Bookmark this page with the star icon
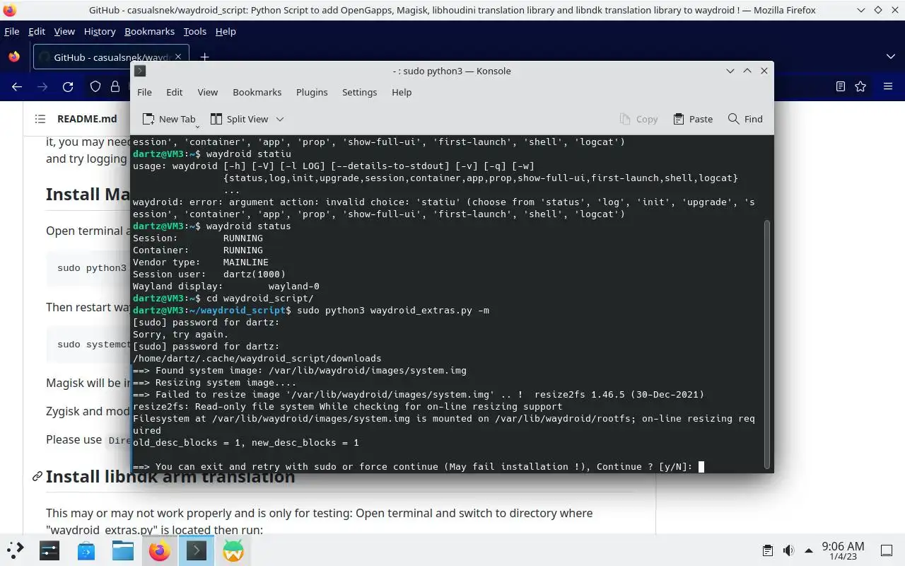This screenshot has width=905, height=566. click(860, 86)
